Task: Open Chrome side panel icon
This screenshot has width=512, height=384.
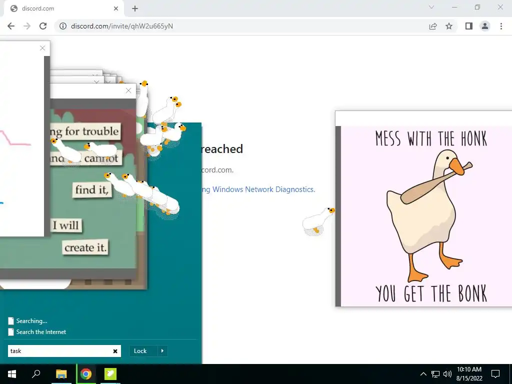Action: click(469, 26)
